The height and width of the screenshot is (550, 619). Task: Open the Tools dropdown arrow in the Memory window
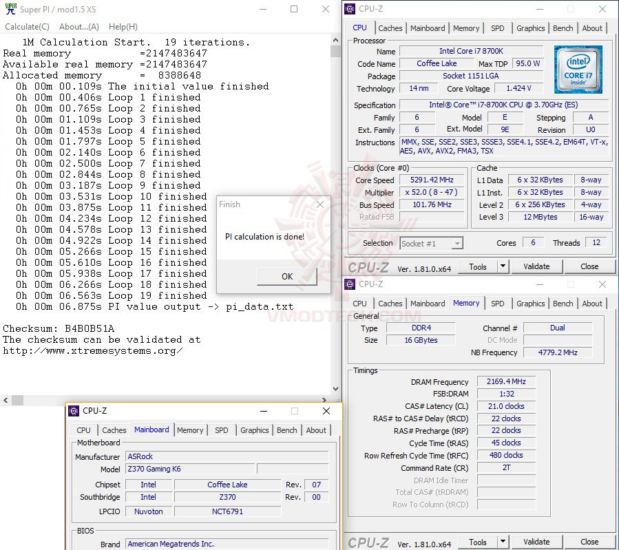pos(504,542)
